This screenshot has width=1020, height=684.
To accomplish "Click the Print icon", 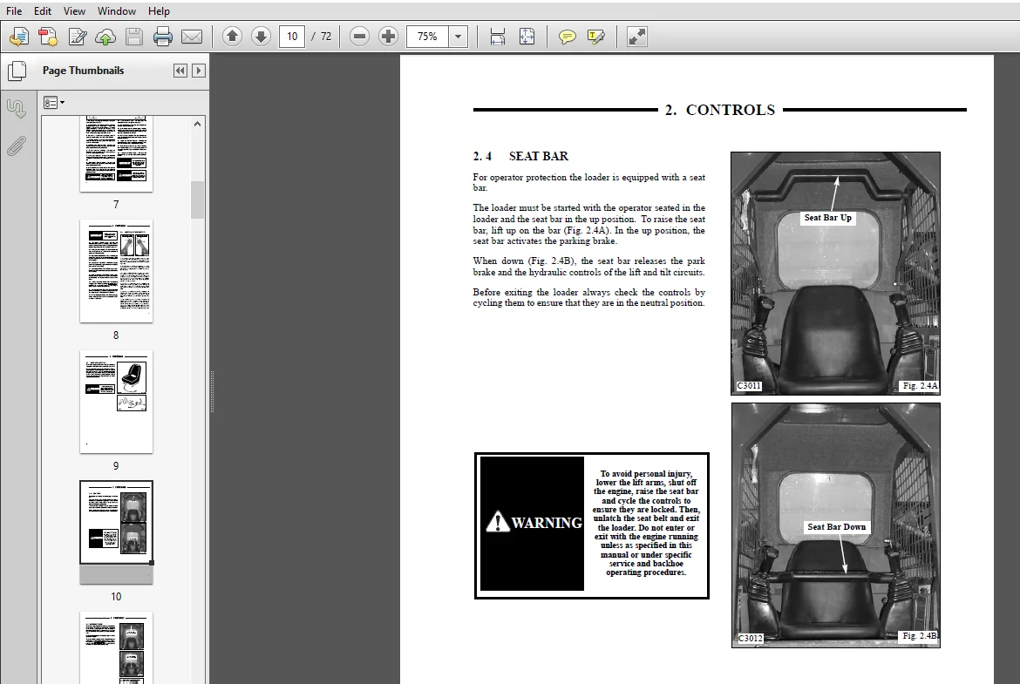I will pyautogui.click(x=163, y=37).
